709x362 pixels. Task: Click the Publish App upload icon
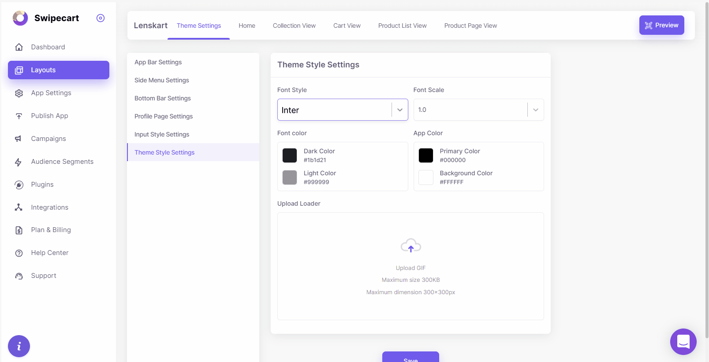[x=19, y=116]
